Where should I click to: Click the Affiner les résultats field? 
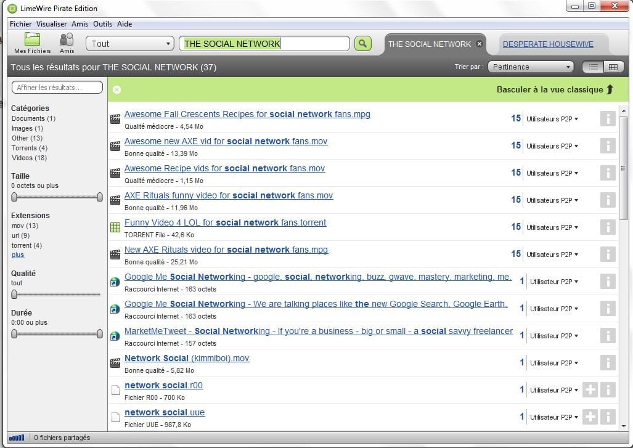(x=57, y=88)
